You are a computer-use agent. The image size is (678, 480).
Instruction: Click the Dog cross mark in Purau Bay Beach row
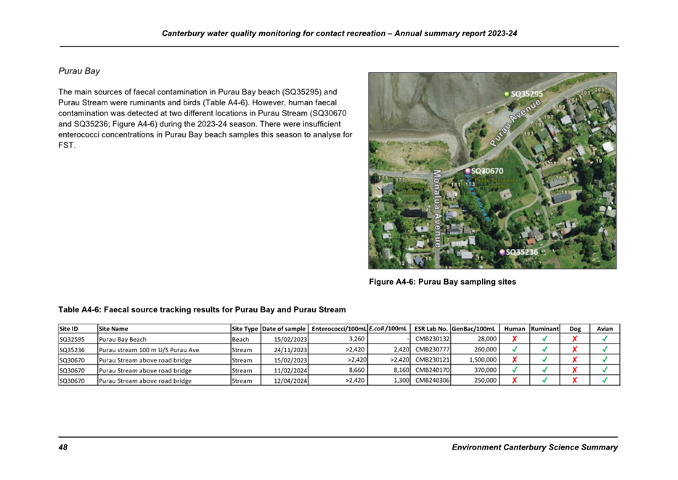(575, 339)
